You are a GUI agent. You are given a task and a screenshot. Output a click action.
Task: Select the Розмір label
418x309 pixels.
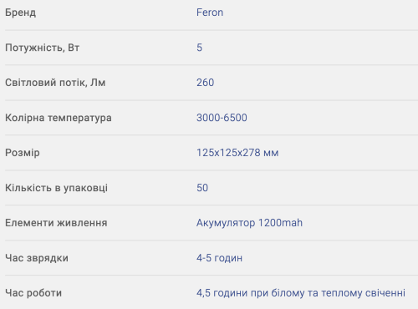point(23,153)
